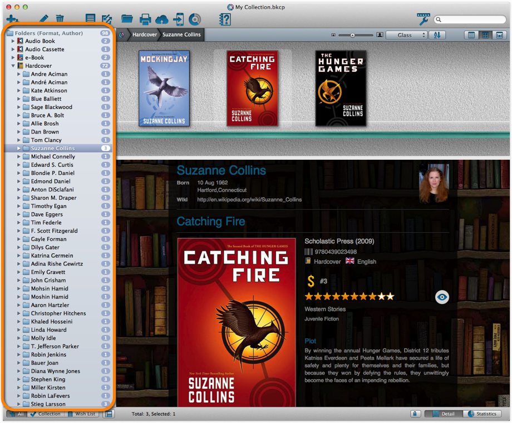Collapse the Hardcover folder
The height and width of the screenshot is (423, 512).
click(13, 66)
